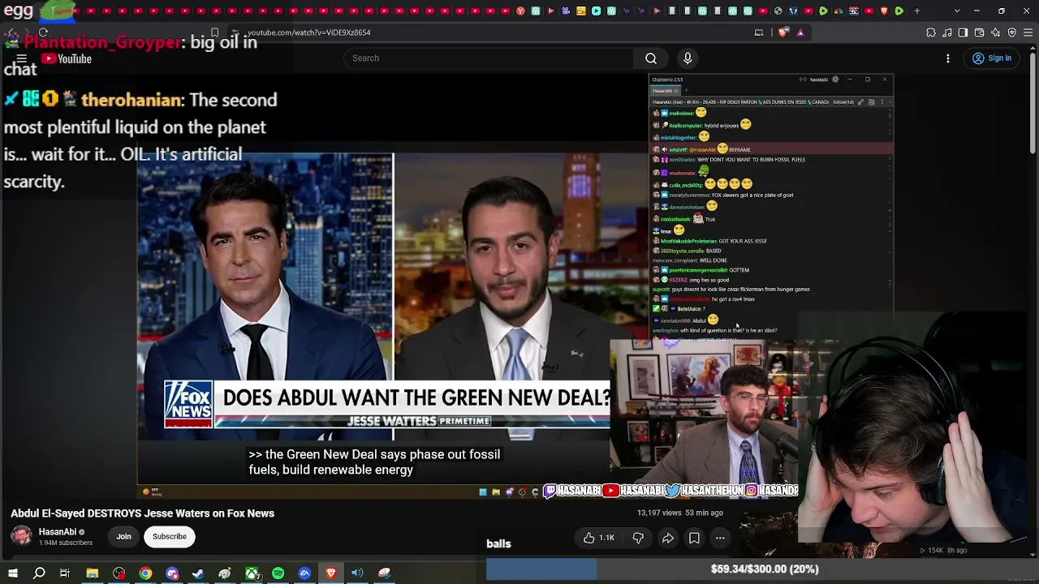Open Steam from the taskbar

point(198,573)
